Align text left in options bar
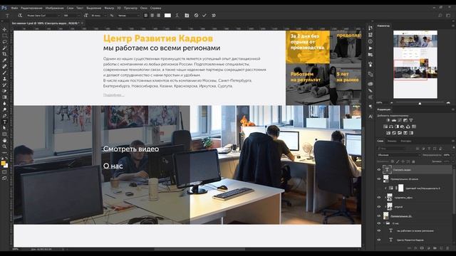The image size is (456, 256). pyautogui.click(x=145, y=16)
